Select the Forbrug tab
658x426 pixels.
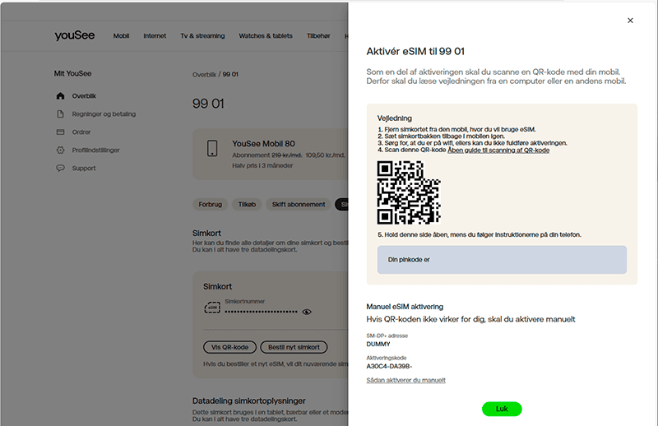[x=212, y=204]
